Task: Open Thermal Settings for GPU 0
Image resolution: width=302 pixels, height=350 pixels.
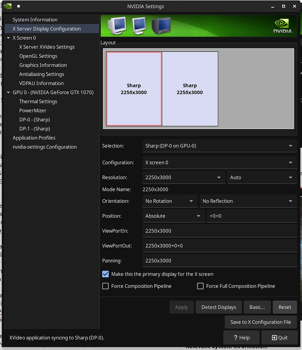Action: pos(38,101)
